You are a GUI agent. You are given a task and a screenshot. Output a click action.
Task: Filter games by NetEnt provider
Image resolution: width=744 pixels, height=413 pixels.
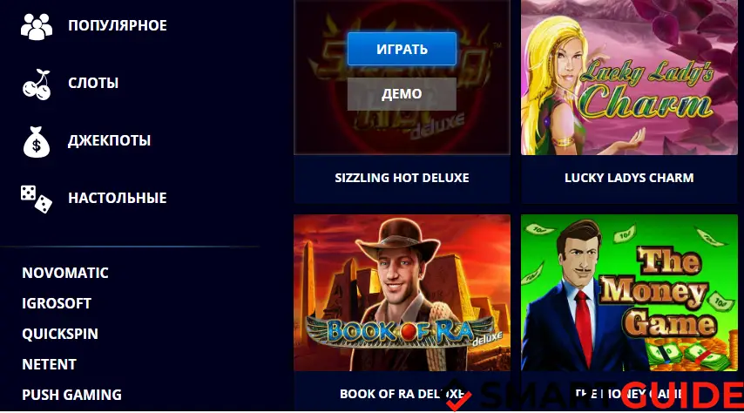coord(49,364)
